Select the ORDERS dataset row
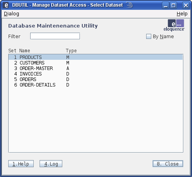The width and height of the screenshot is (192, 177). [x=96, y=79]
